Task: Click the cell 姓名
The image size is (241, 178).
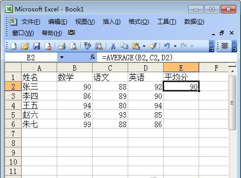Action: pyautogui.click(x=39, y=77)
